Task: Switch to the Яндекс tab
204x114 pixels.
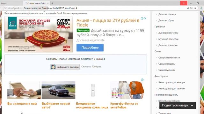Action: [x=4, y=3]
